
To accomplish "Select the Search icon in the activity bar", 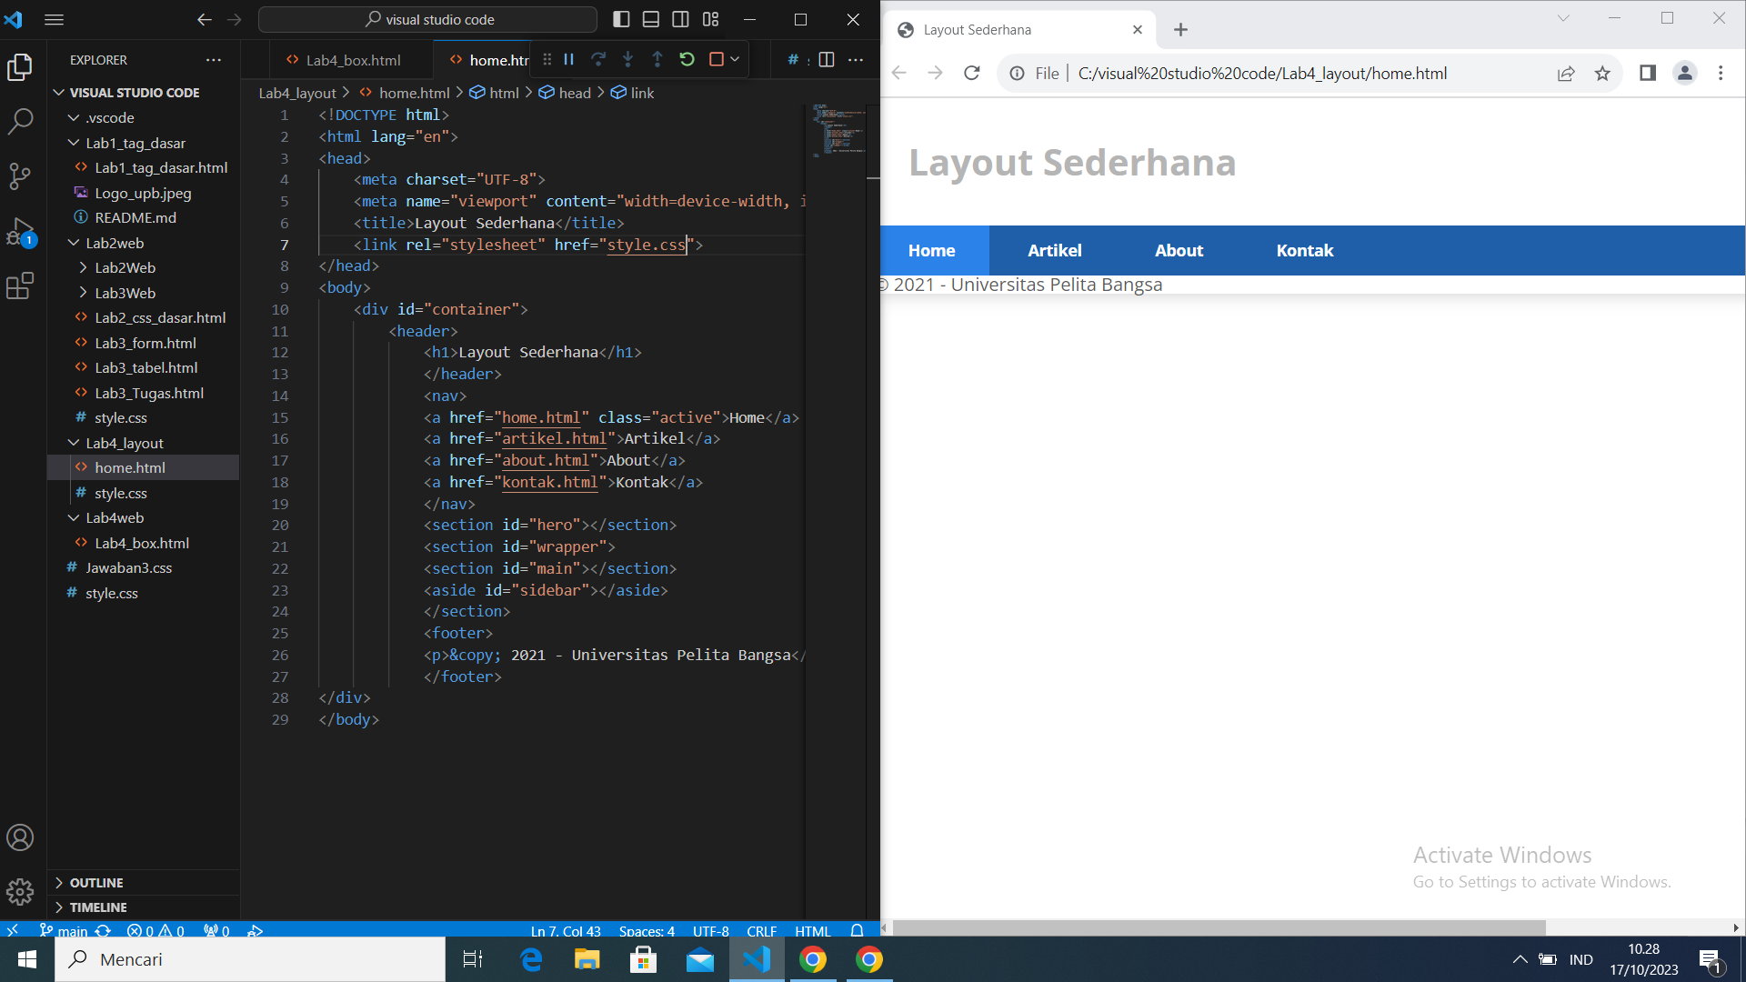I will pos(20,122).
